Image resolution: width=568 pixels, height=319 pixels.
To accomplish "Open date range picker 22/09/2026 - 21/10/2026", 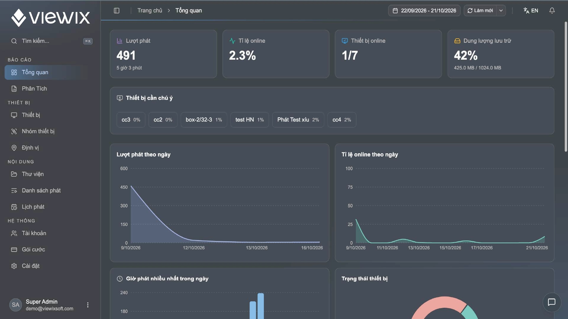I will [424, 11].
